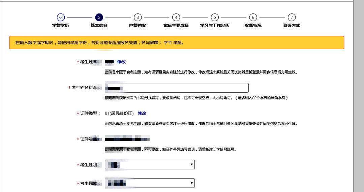Open the 字节 explanation link in yellow banner

tap(168, 43)
